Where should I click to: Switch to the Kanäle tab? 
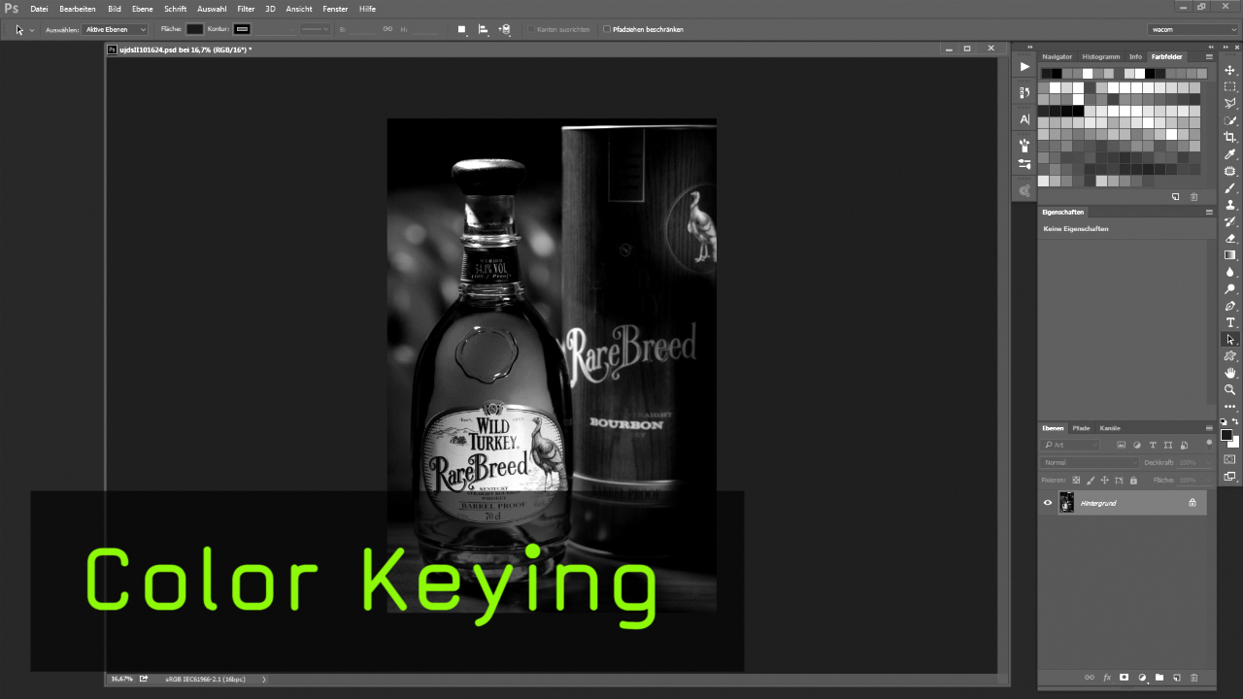pos(1110,428)
